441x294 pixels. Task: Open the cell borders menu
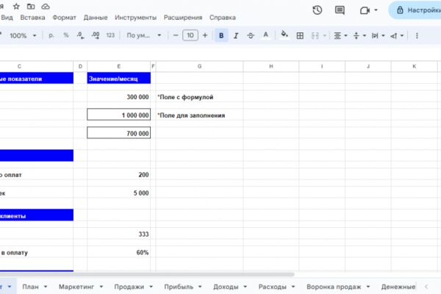coord(300,35)
